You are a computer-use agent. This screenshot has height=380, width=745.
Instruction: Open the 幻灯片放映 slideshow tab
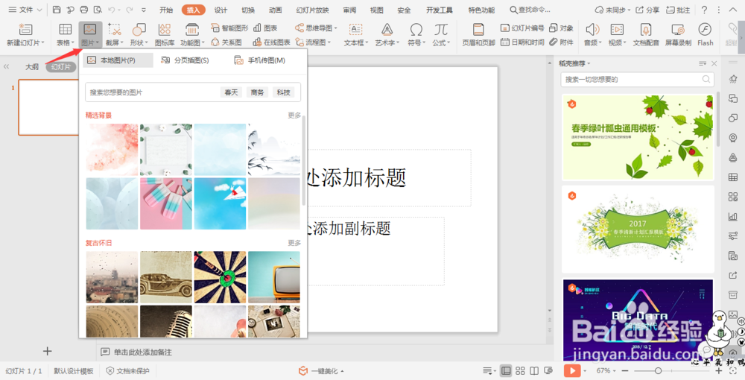(312, 10)
